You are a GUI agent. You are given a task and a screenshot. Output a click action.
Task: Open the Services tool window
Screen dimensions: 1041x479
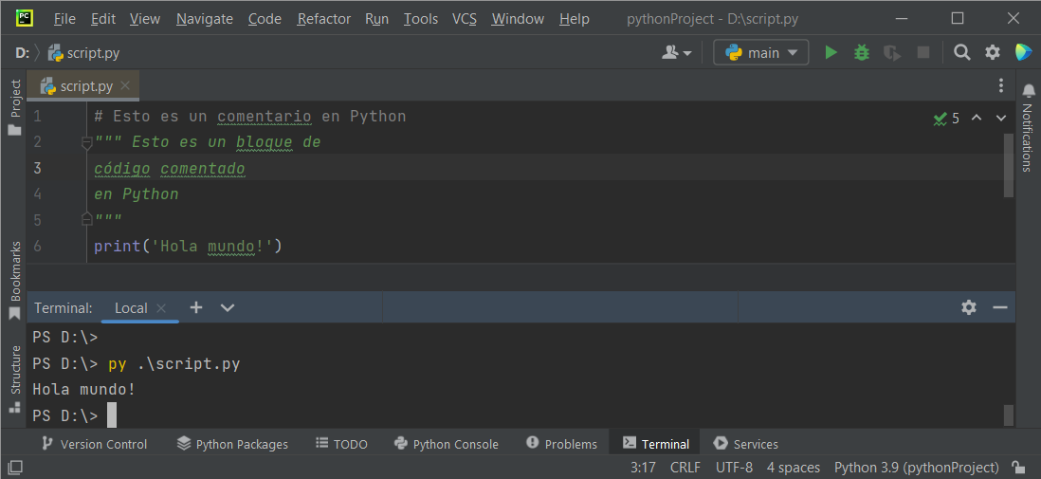tap(745, 444)
